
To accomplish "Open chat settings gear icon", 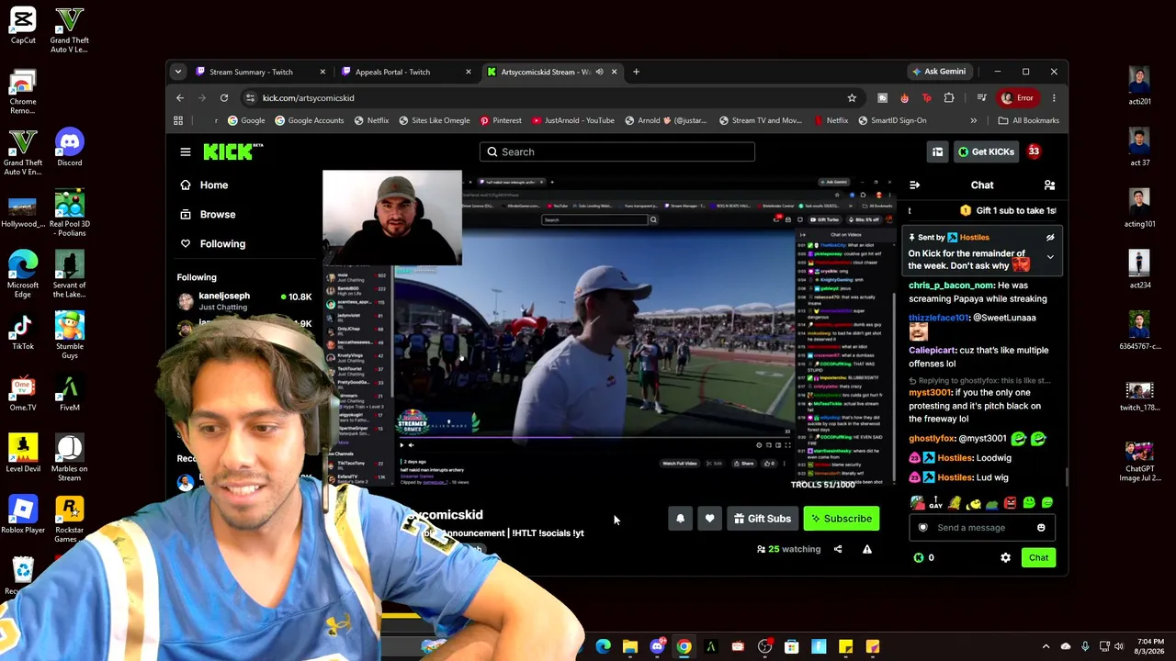I will [1005, 557].
